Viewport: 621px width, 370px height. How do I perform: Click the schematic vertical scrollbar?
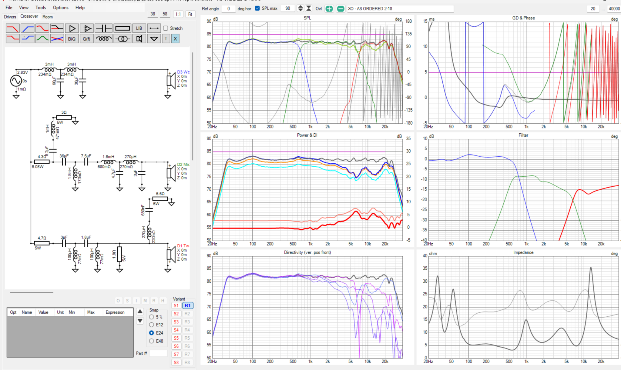tap(193, 106)
